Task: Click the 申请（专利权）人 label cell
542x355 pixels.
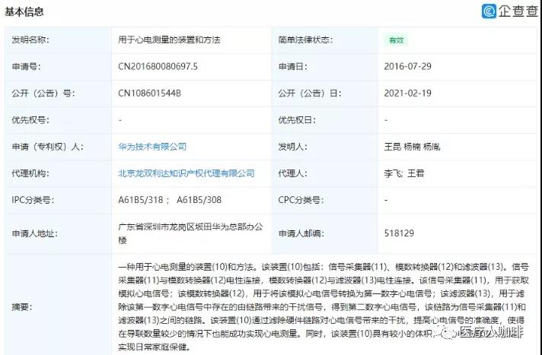Action: (58, 147)
